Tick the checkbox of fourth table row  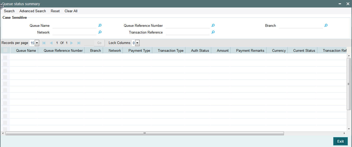(5, 77)
